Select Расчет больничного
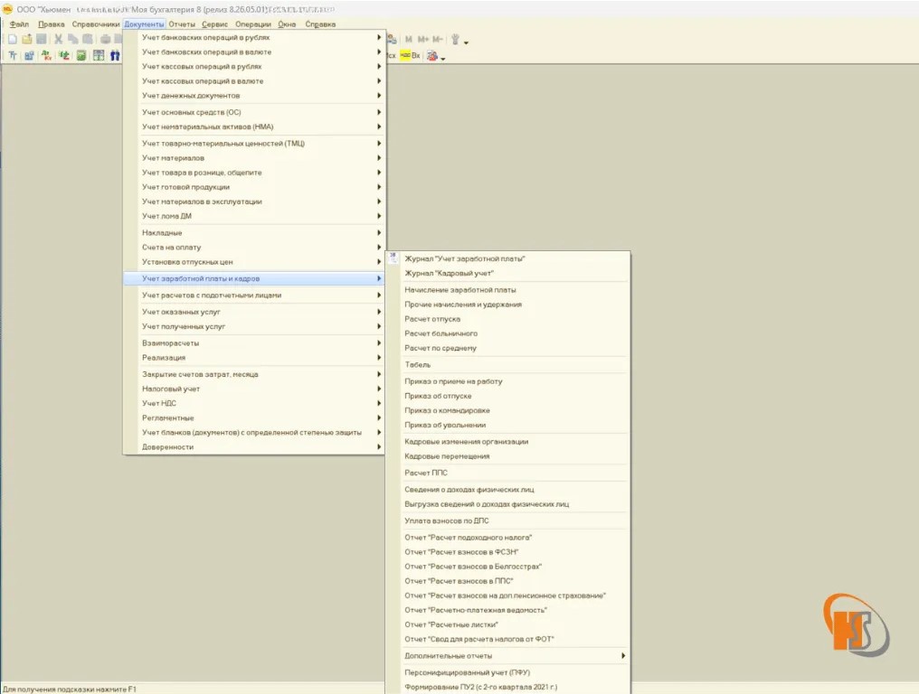 (508, 333)
